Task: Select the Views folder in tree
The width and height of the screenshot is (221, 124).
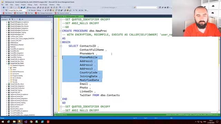Action: coord(14,70)
